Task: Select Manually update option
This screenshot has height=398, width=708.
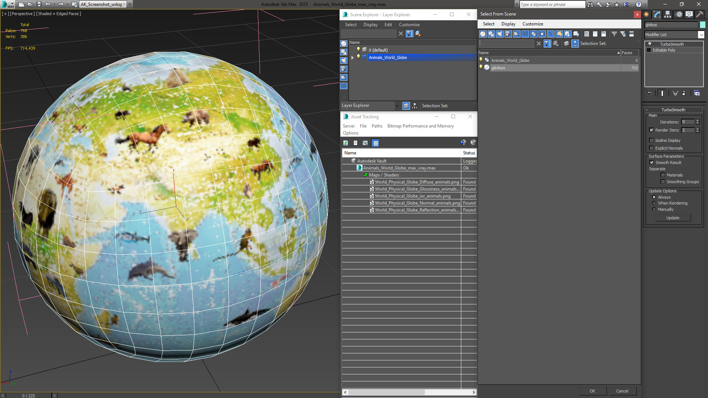Action: tap(654, 209)
